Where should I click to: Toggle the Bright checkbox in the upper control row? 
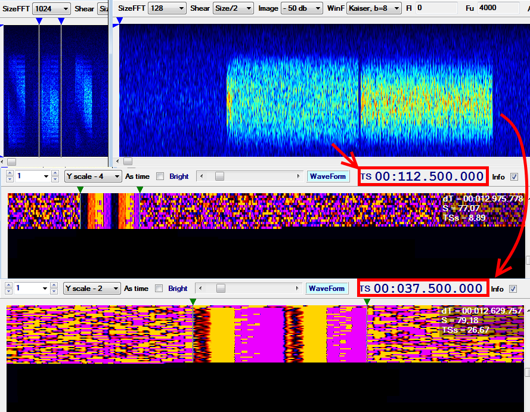(x=160, y=176)
